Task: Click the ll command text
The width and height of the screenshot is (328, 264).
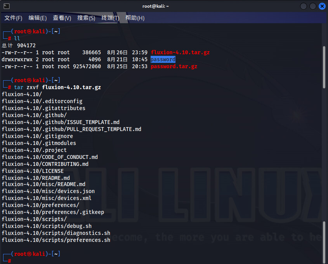Action: (x=17, y=38)
